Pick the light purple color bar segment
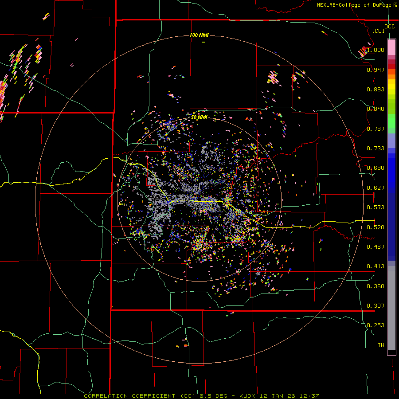399x399 pixels. [x=391, y=141]
